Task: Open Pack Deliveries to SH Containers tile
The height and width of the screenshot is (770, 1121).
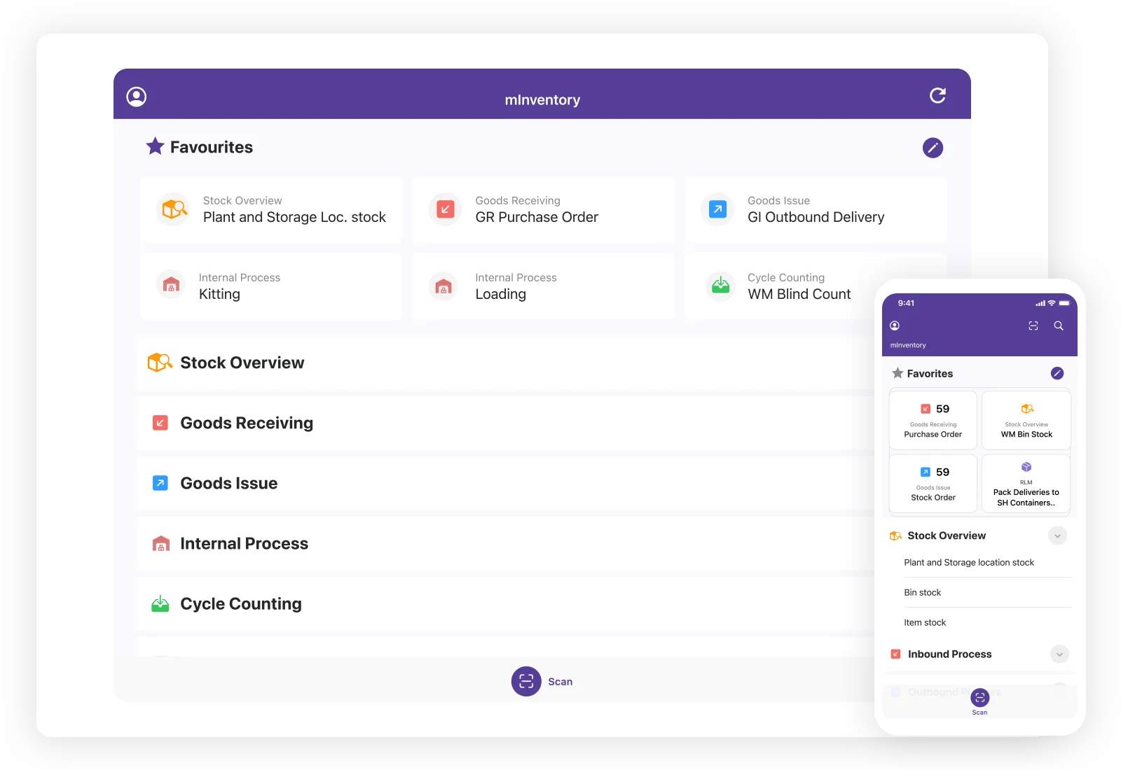Action: pos(1026,484)
